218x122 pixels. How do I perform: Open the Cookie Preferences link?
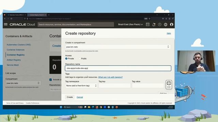[x=33, y=103]
